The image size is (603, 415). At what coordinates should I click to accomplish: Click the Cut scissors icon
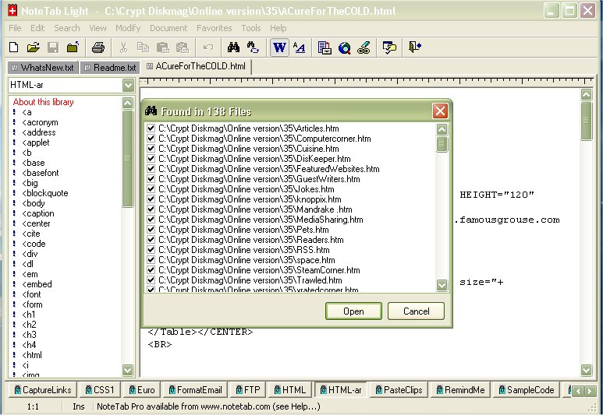[123, 47]
